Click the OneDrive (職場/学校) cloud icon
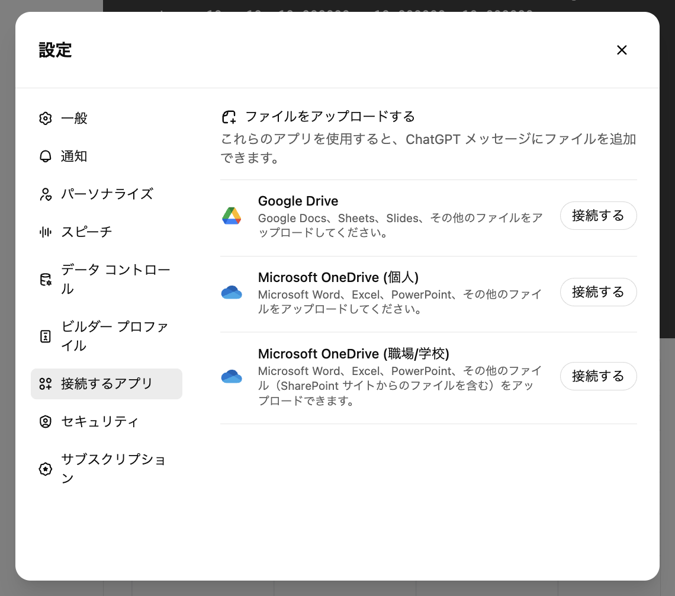Screen dimensions: 675x596 click(x=232, y=376)
